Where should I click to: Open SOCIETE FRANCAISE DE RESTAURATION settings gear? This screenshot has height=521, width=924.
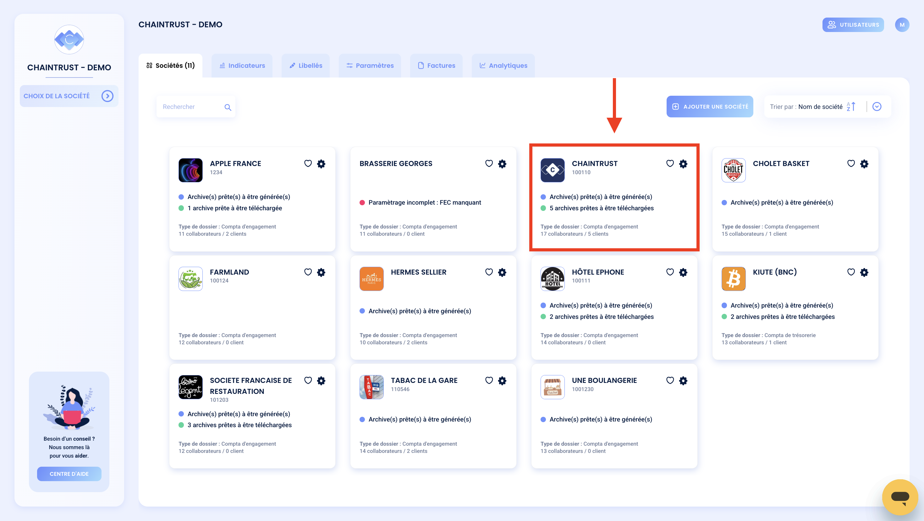(321, 380)
